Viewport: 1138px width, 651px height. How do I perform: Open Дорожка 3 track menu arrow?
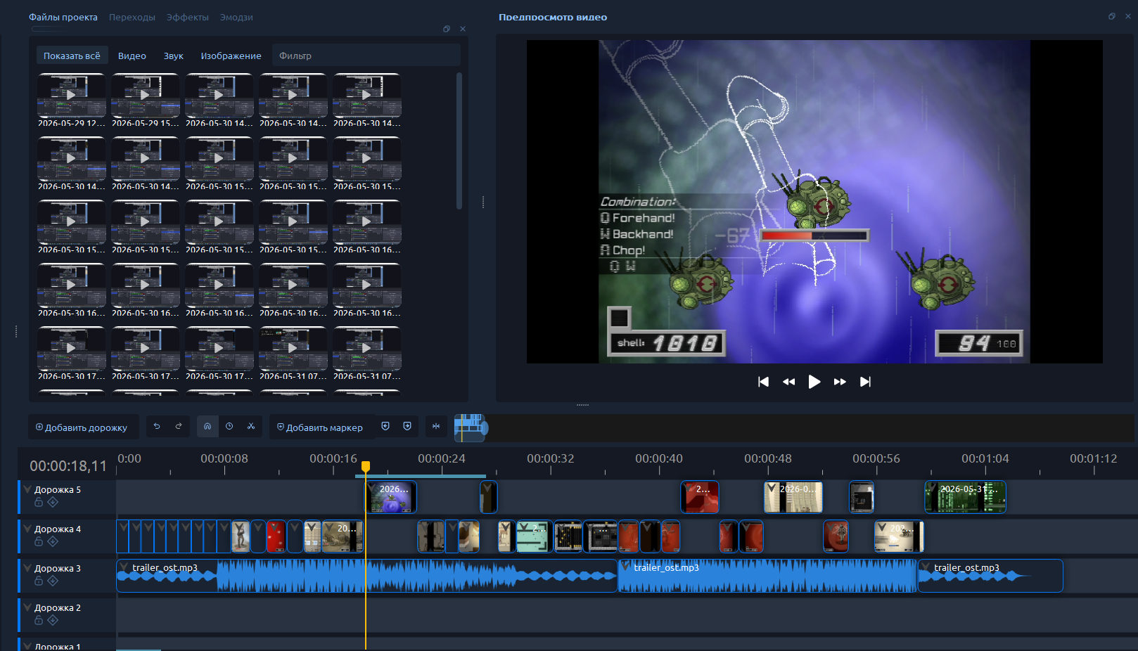27,568
